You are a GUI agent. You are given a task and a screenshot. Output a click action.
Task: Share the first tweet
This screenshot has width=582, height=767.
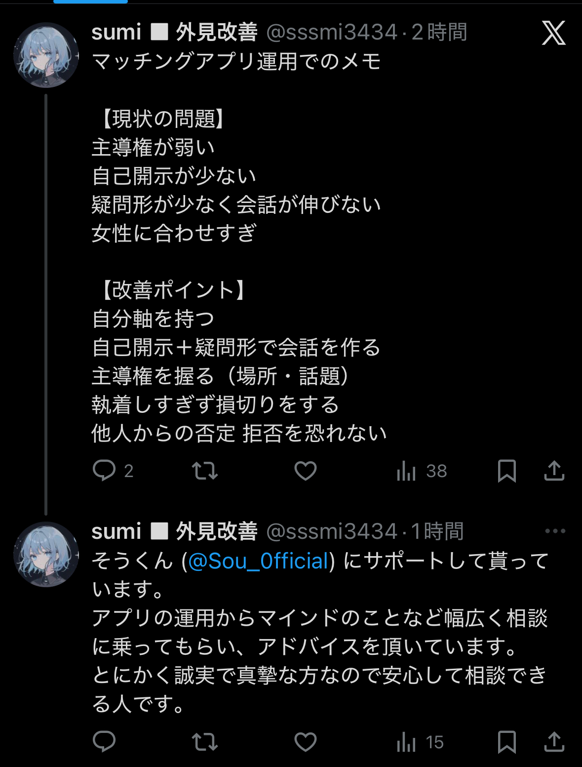554,471
